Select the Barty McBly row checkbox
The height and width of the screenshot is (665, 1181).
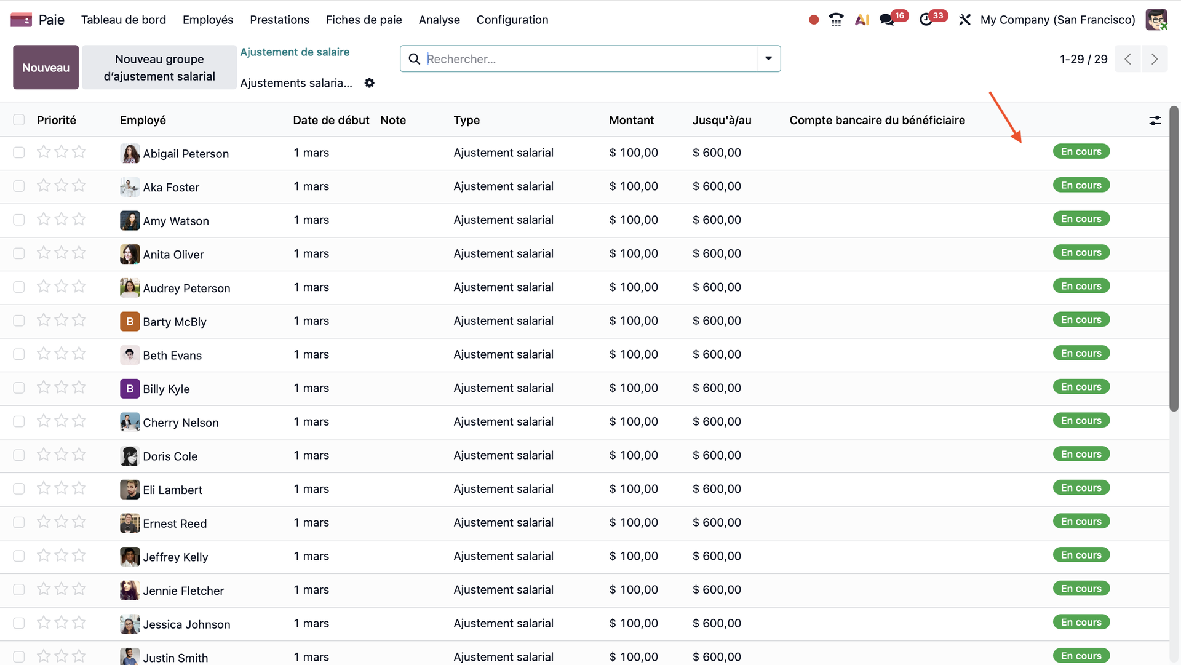(19, 321)
